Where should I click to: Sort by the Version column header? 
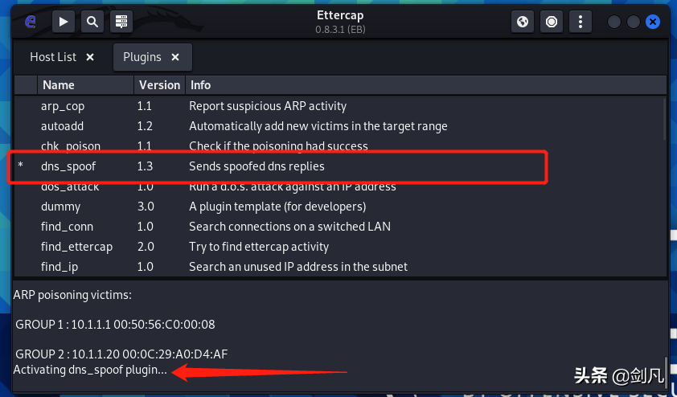pos(159,85)
